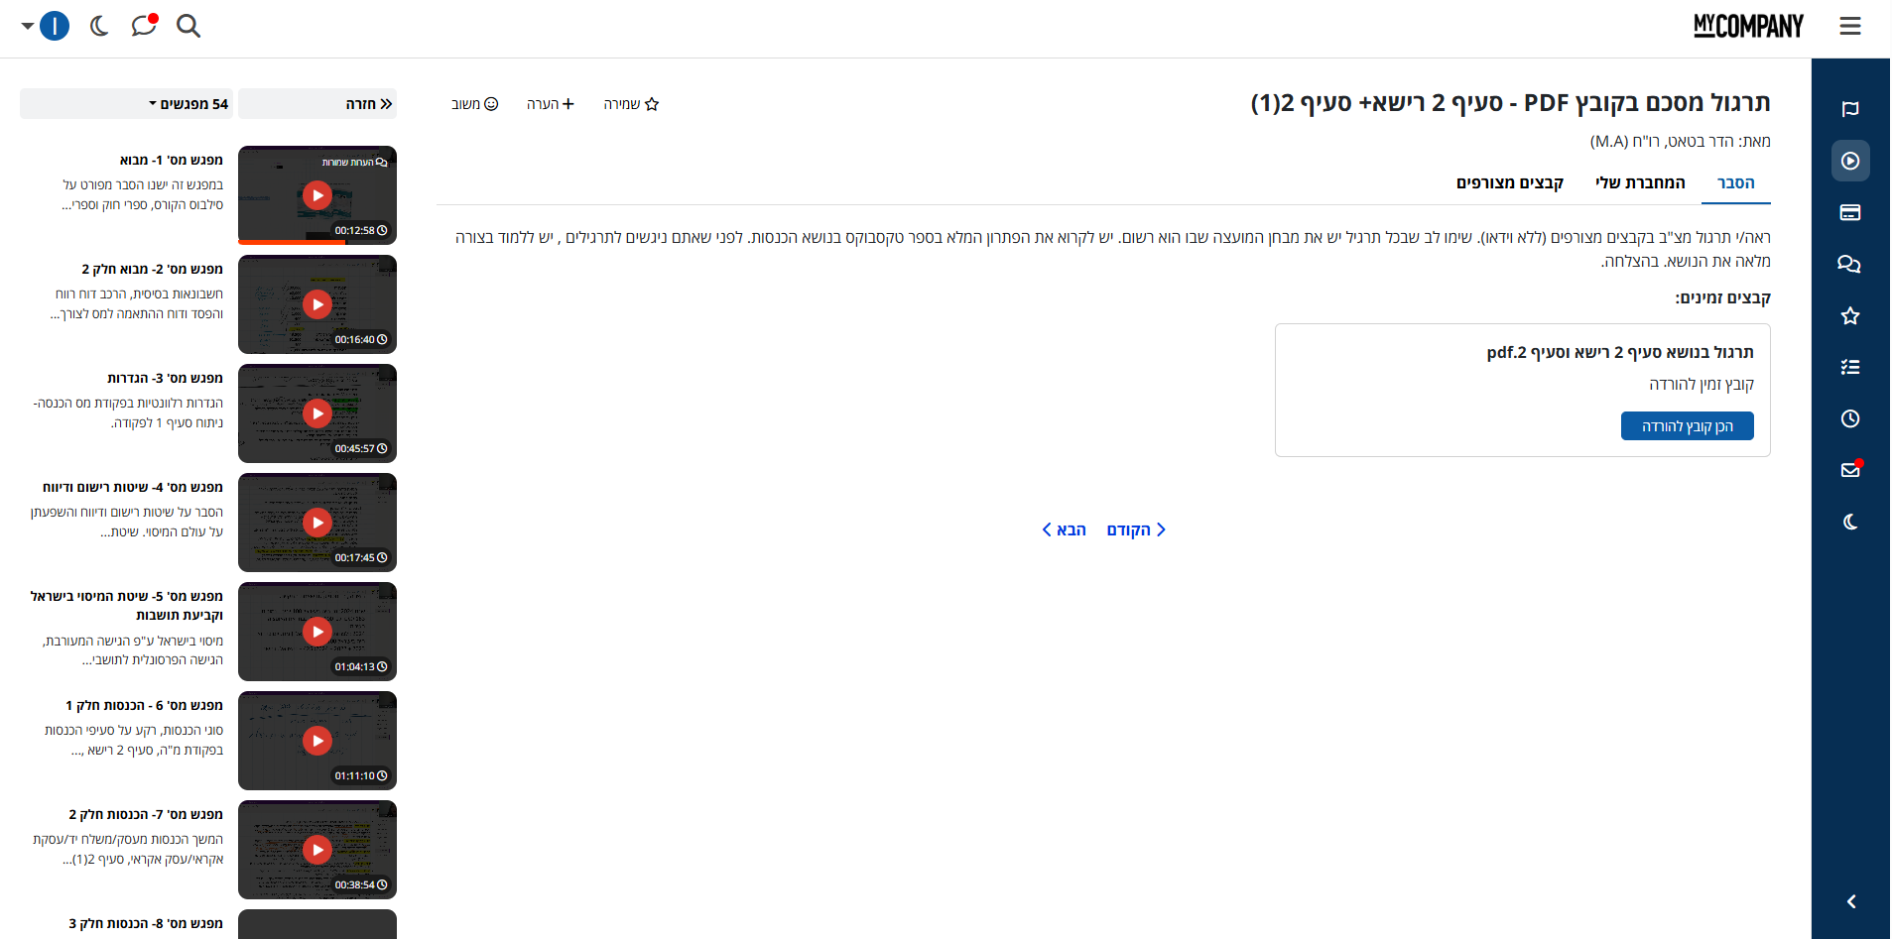Open the user profile dropdown arrow
Screen dimensions: 1892x939
click(28, 26)
